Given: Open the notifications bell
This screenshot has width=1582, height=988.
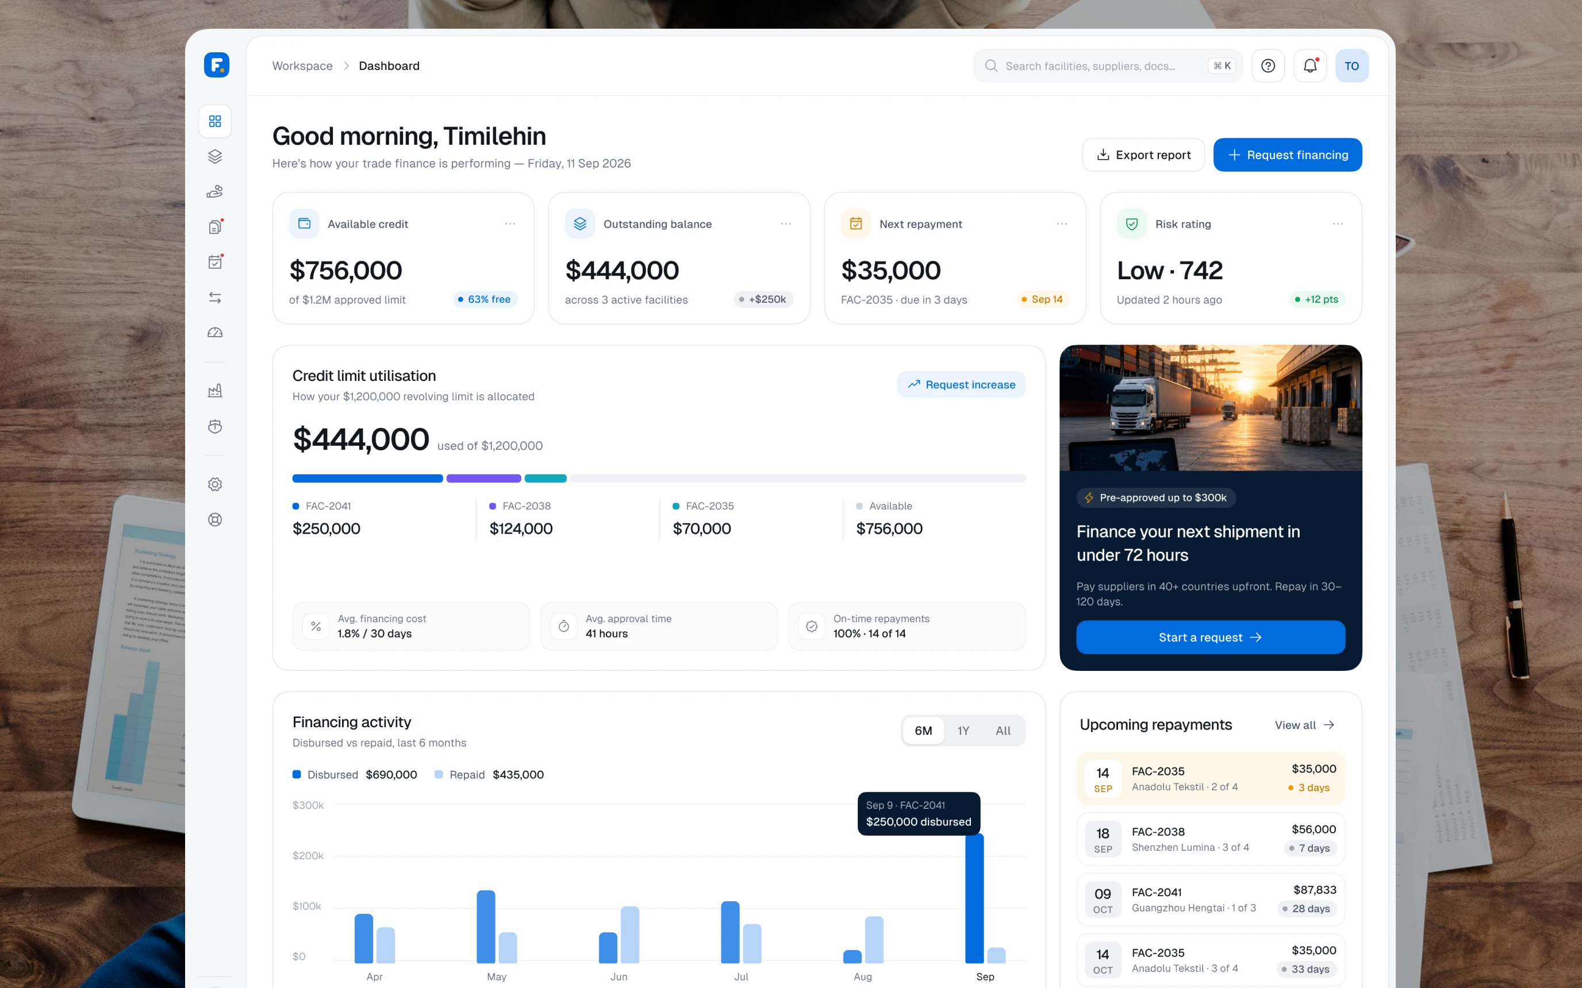Looking at the screenshot, I should click(1310, 66).
